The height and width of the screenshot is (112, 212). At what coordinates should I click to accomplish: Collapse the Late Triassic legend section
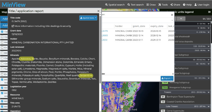point(209,106)
